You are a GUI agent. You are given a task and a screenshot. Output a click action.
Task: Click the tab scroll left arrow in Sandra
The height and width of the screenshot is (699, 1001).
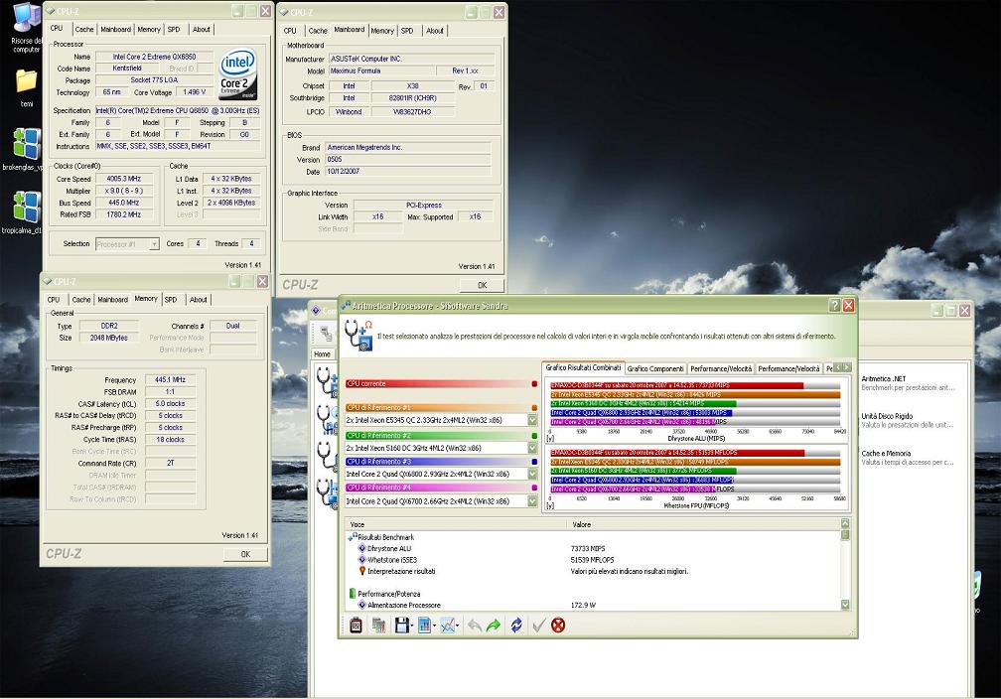[838, 367]
